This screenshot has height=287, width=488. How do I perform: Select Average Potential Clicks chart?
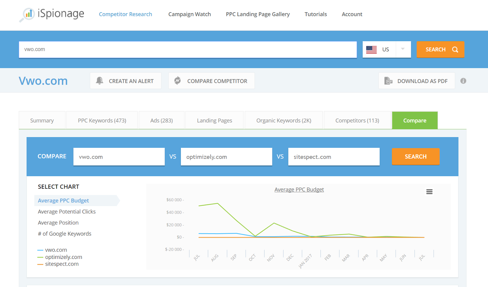coord(67,212)
